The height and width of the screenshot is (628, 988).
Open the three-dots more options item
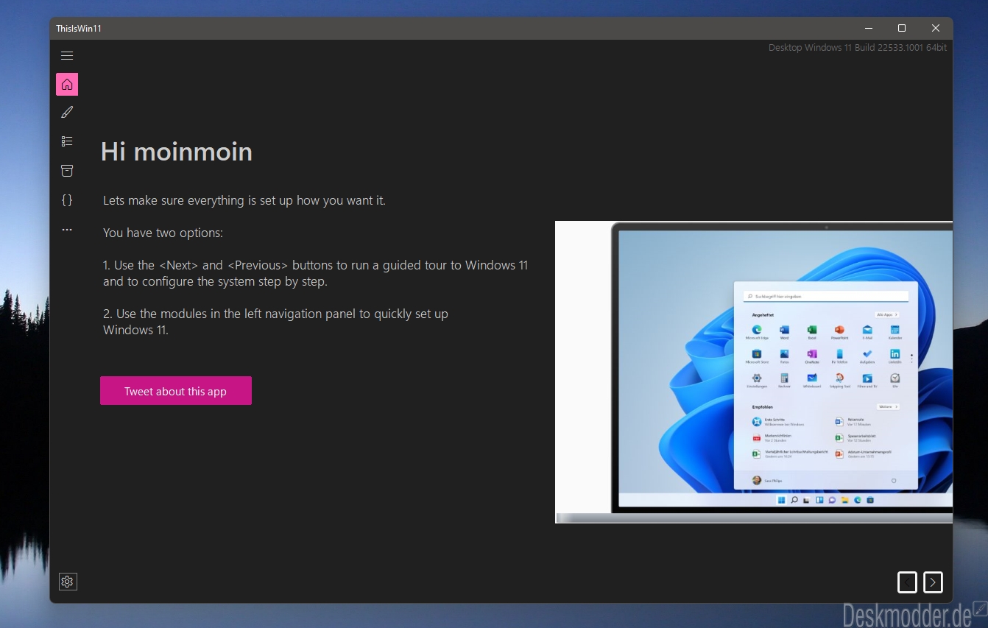tap(67, 230)
